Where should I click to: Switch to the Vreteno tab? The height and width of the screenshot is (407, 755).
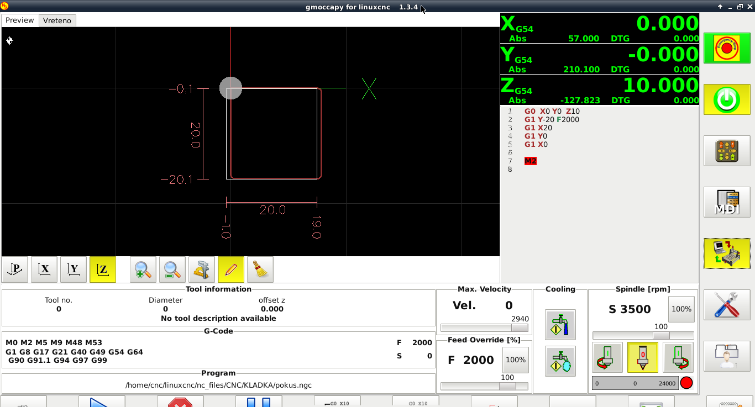point(57,20)
